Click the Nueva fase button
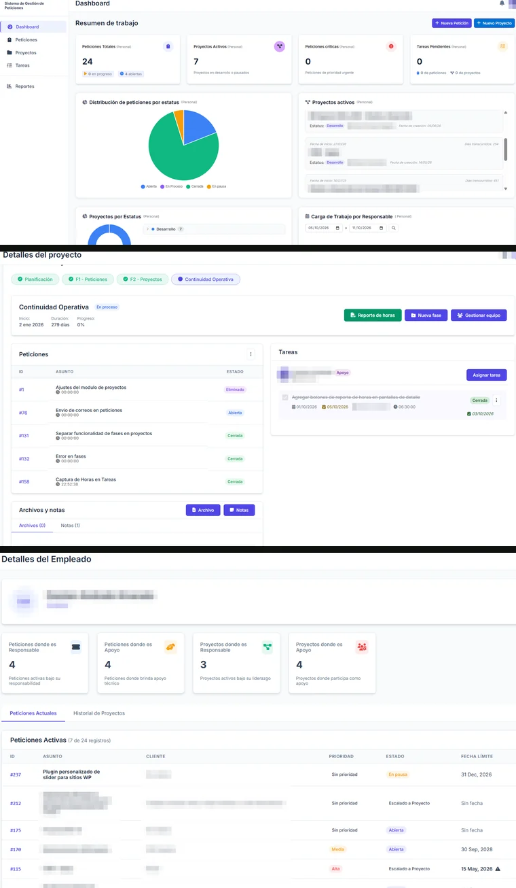Viewport: 516px width, 888px height. 426,315
